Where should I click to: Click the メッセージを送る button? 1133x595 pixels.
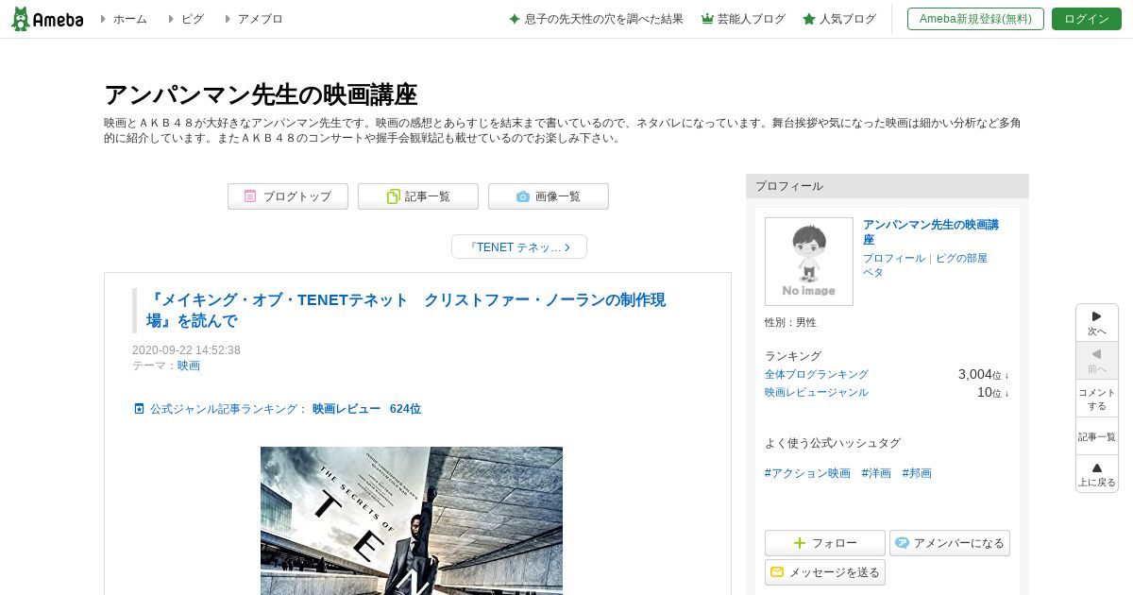(825, 572)
